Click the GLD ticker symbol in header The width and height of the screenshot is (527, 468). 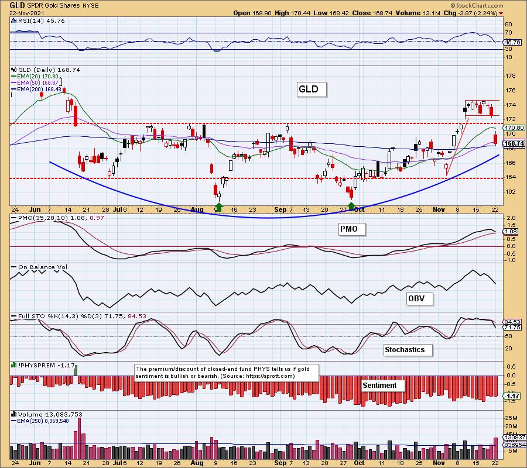[17, 5]
